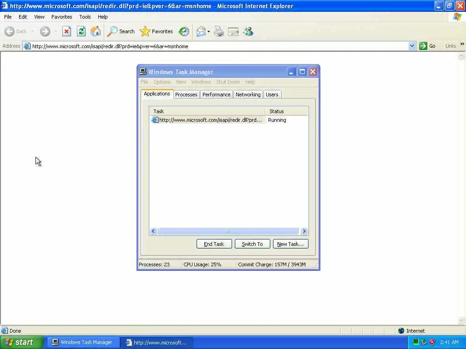This screenshot has height=349, width=466.
Task: Click the Windows flag logo in IE
Action: tap(457, 17)
